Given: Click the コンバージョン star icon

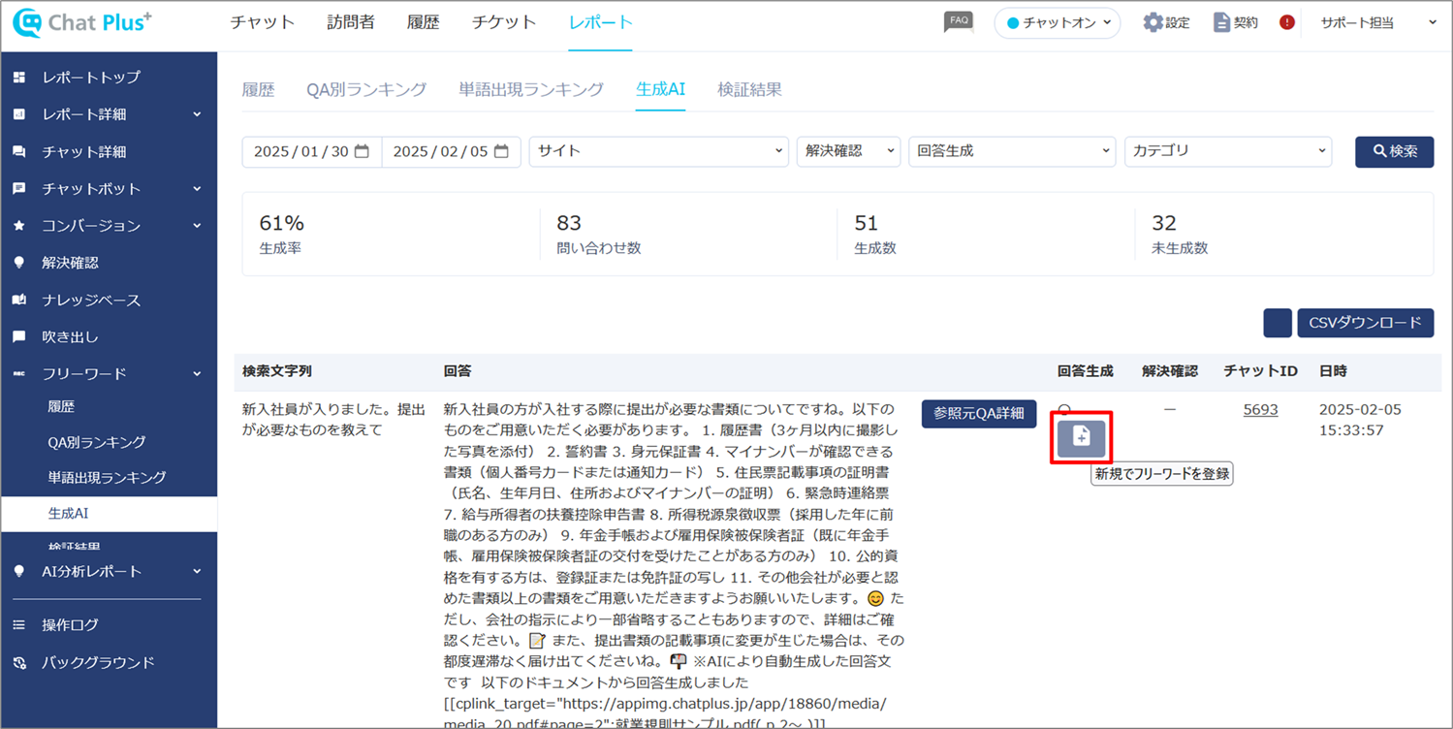Looking at the screenshot, I should (x=18, y=226).
